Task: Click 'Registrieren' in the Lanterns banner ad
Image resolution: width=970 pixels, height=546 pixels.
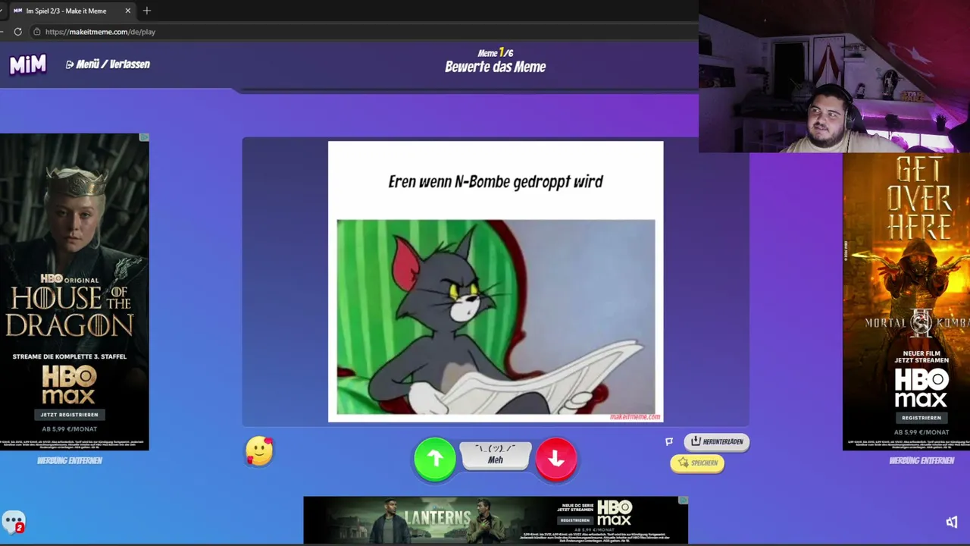Action: (574, 520)
